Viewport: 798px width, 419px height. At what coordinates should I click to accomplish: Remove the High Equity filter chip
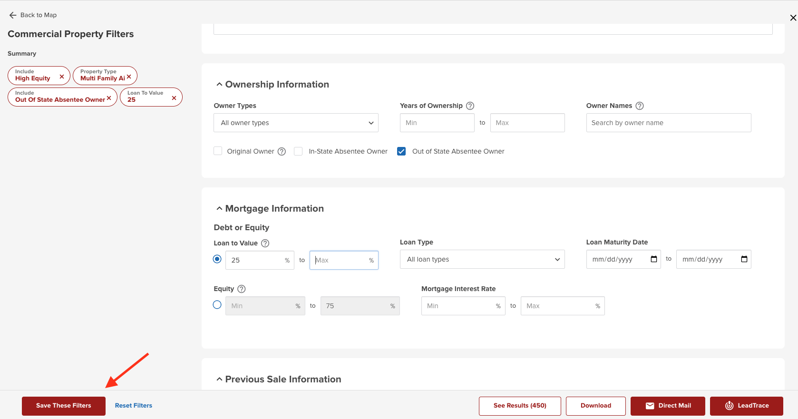click(62, 77)
